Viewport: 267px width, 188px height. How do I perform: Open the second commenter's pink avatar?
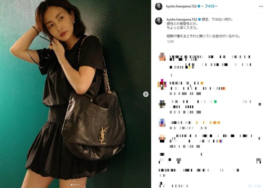pyautogui.click(x=162, y=84)
